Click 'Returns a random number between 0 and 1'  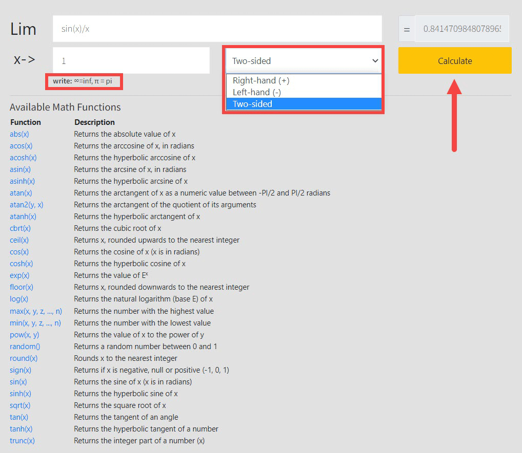pos(146,347)
